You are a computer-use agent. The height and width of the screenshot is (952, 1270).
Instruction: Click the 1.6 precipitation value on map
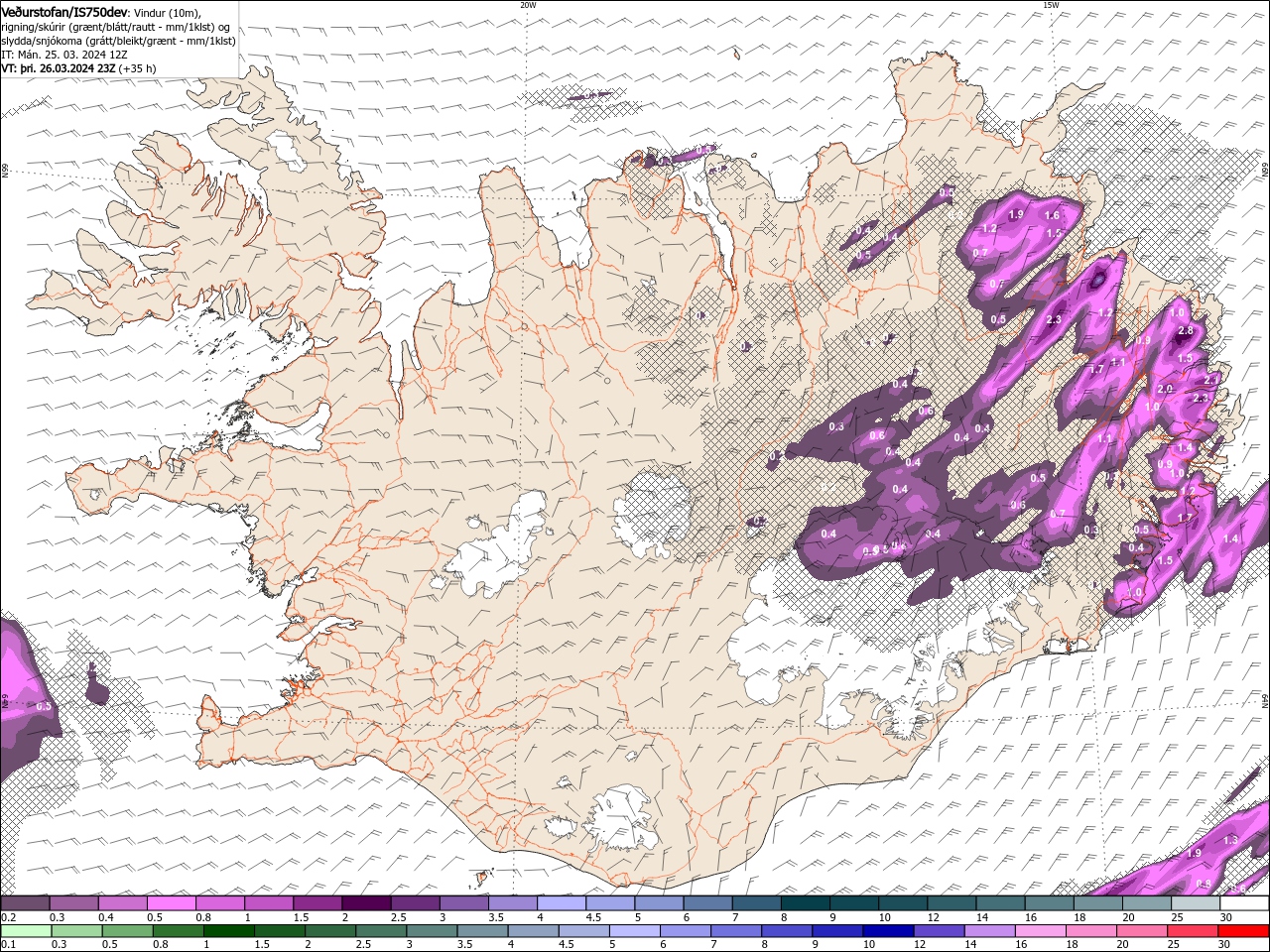[x=1053, y=215]
